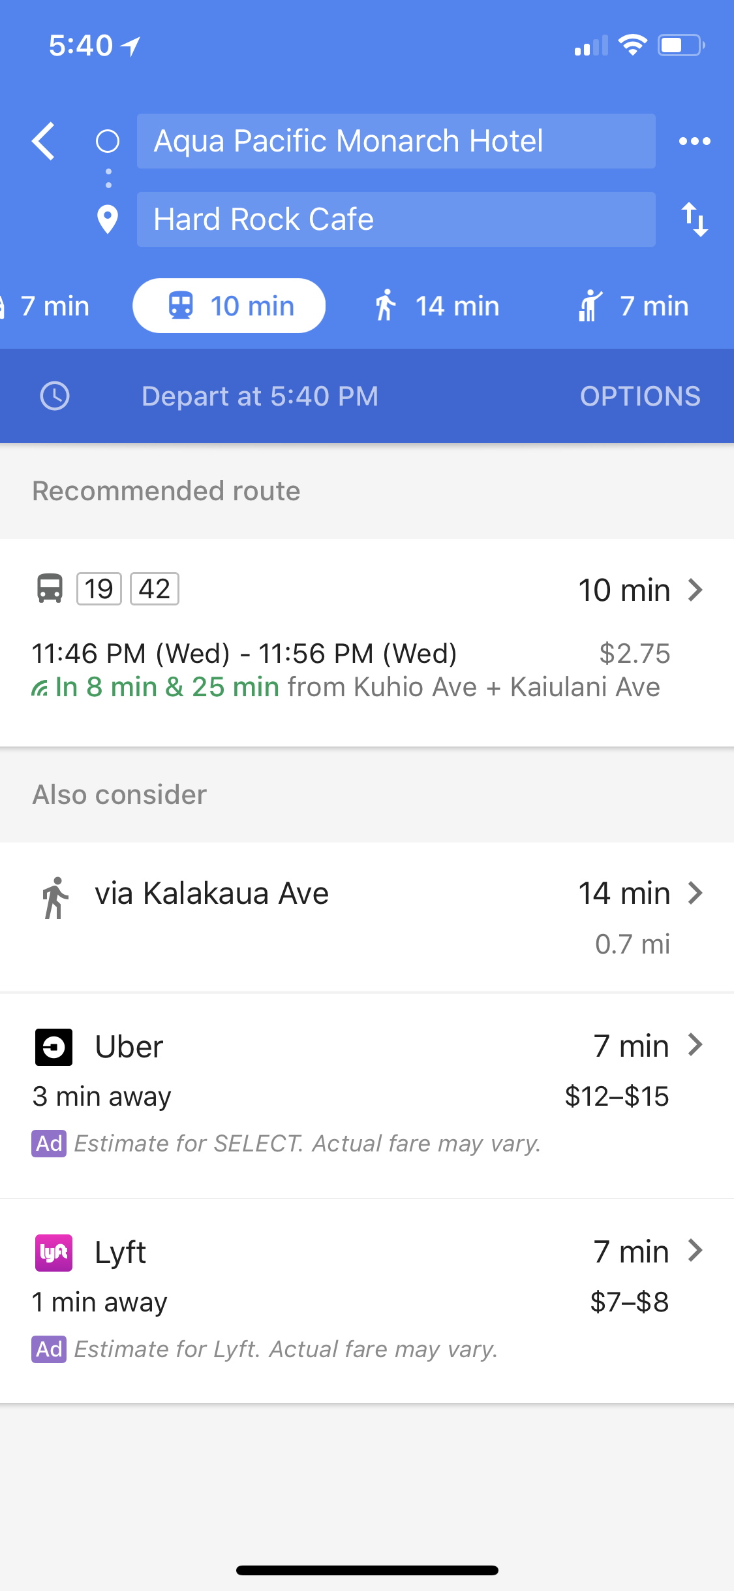Tap the bus icon in recommended route
The width and height of the screenshot is (734, 1591).
click(x=50, y=588)
